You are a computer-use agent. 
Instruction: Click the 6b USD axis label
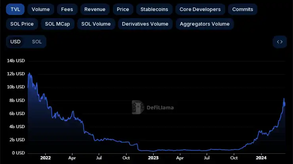[x=17, y=114]
